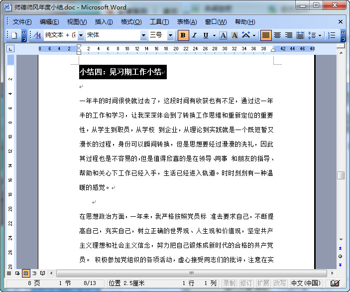Toggle 修订 track changes in status bar
Image resolution: width=350 pixels, height=292 pixels.
point(246,284)
